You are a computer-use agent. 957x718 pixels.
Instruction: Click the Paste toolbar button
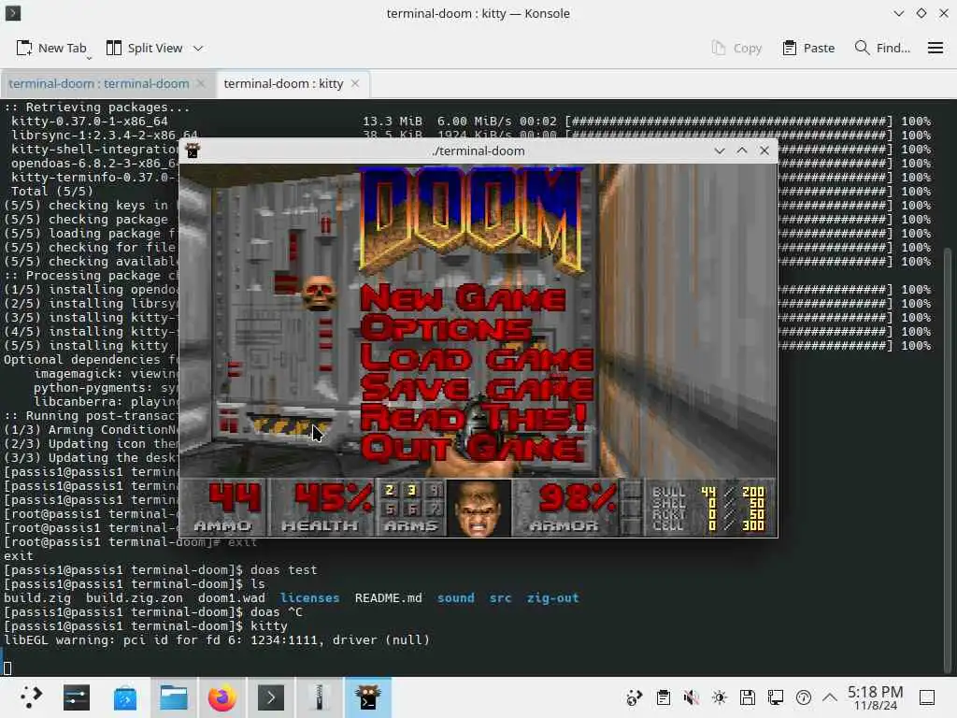point(808,49)
